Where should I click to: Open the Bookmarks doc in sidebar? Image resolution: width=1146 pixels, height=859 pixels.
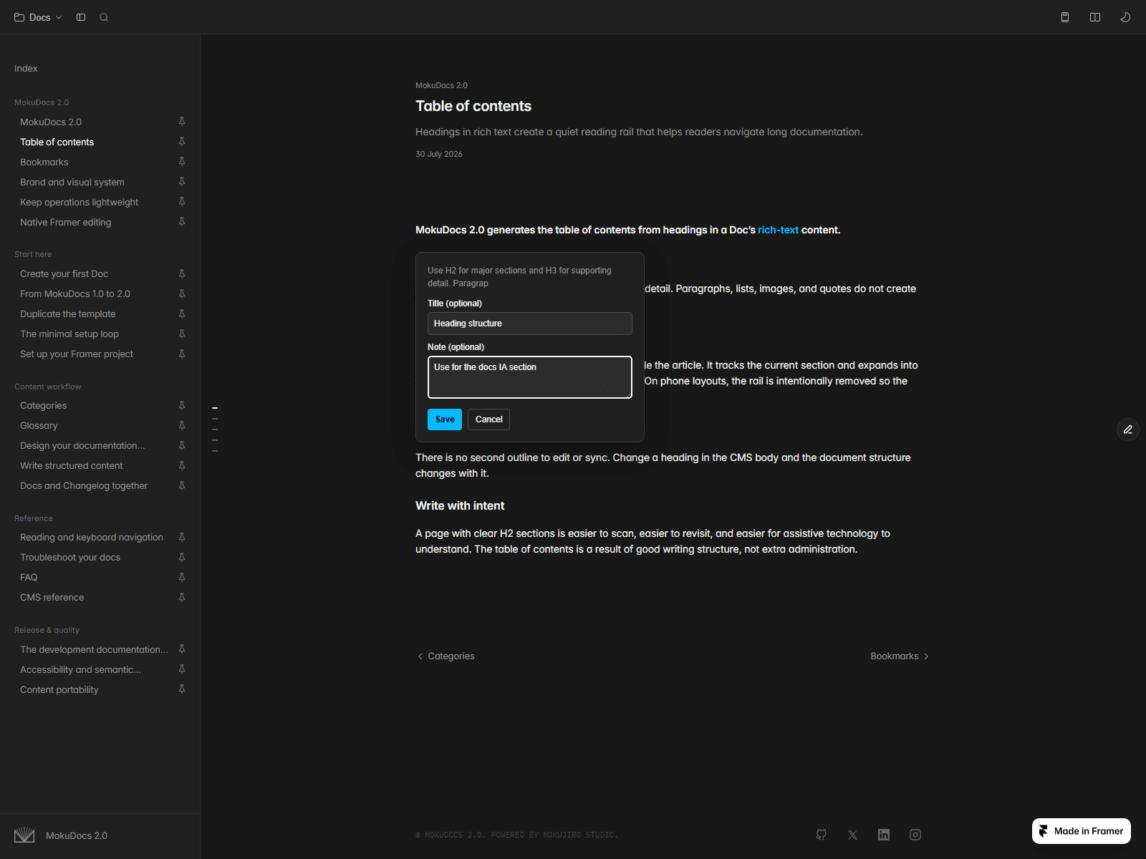click(44, 162)
